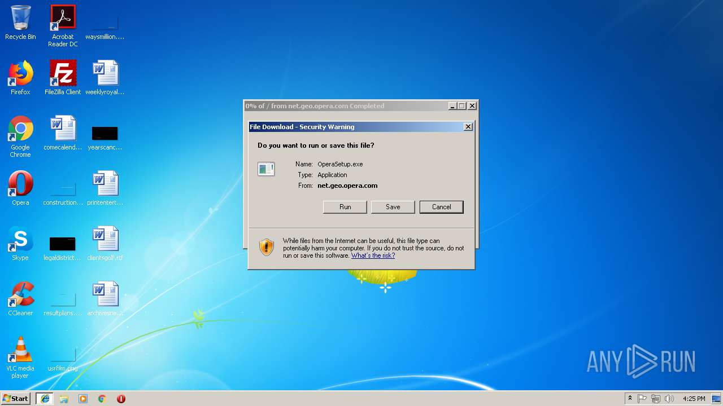The height and width of the screenshot is (406, 723).
Task: Click the security shield warning icon
Action: (x=267, y=247)
